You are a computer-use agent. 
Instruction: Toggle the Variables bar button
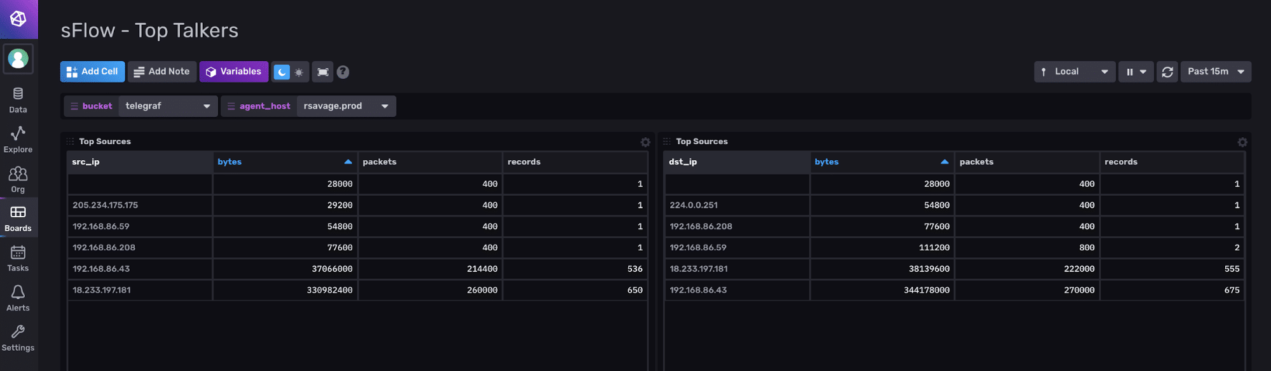click(234, 72)
